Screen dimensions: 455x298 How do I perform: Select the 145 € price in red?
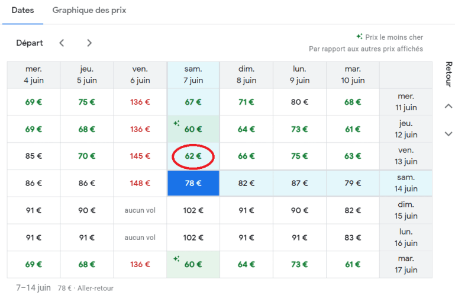pyautogui.click(x=140, y=156)
